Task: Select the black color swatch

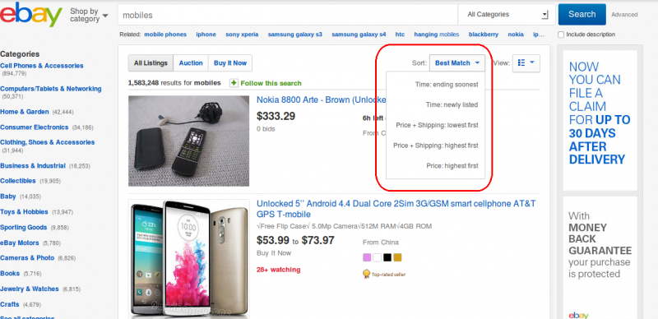Action: pyautogui.click(x=387, y=257)
